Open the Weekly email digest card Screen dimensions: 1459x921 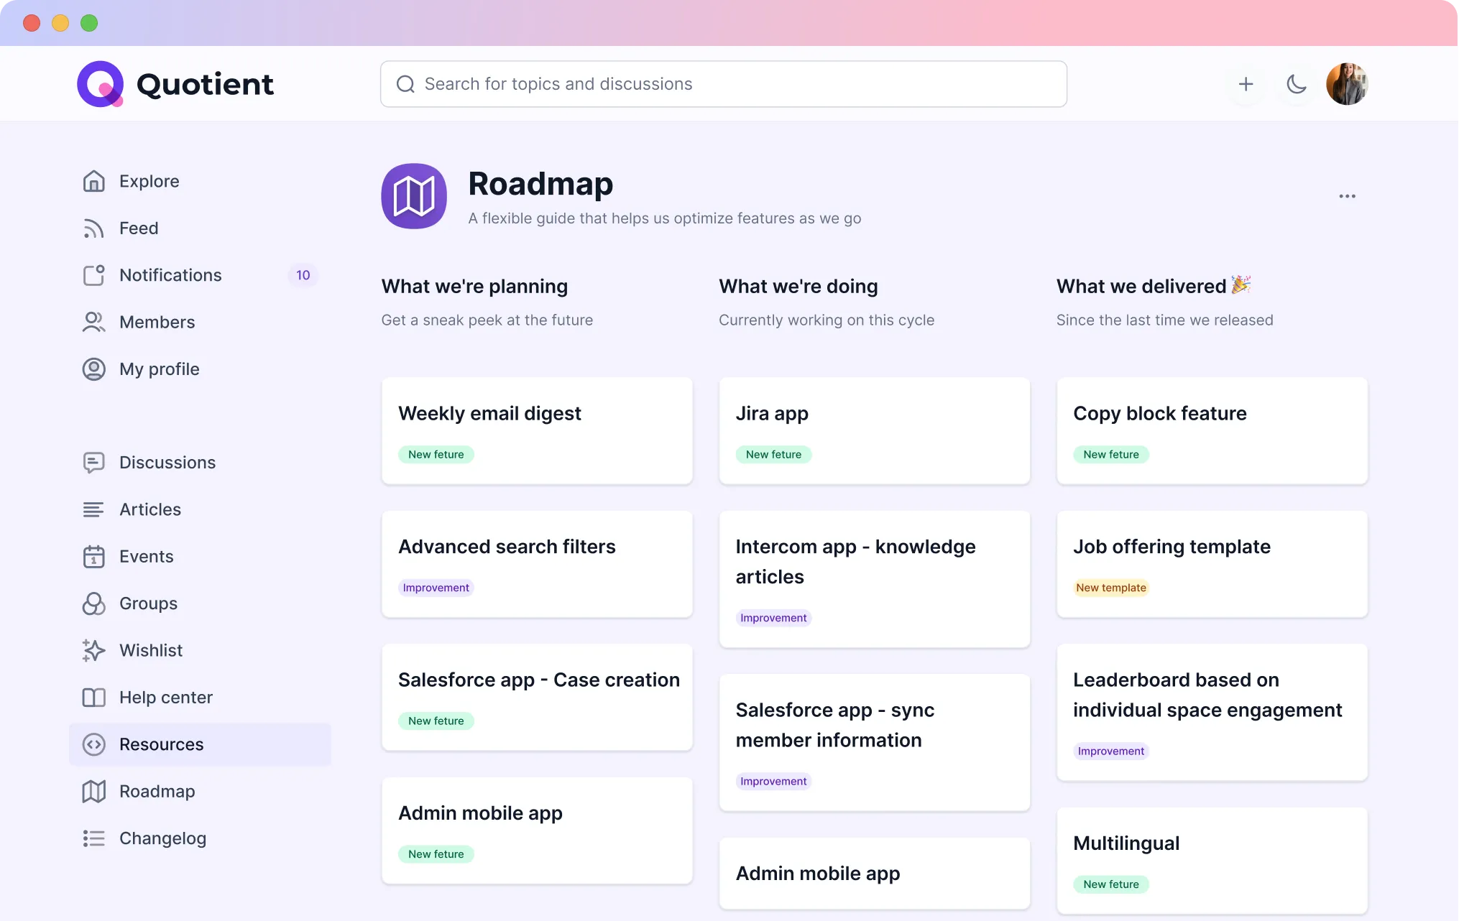[x=537, y=431]
